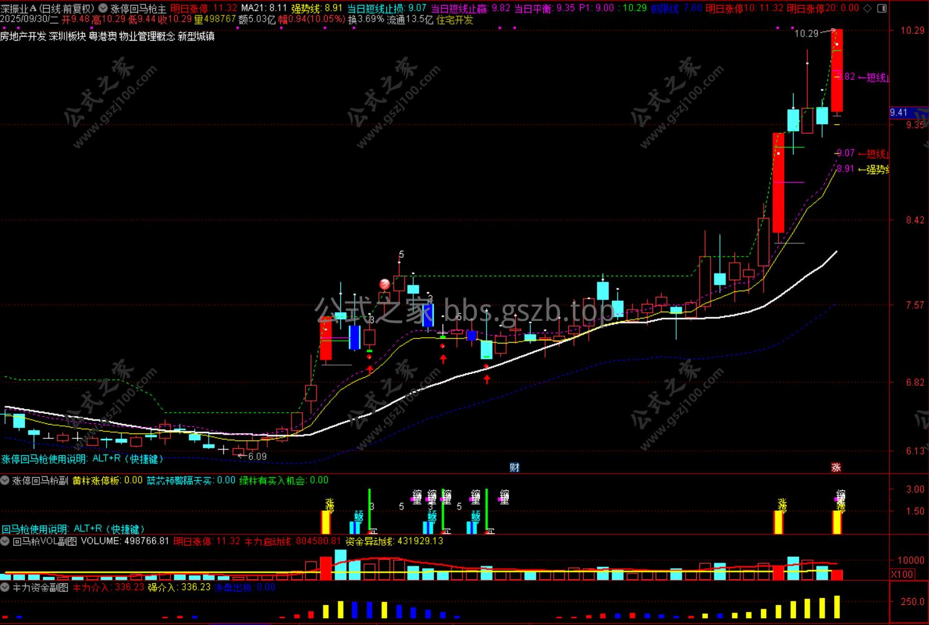The width and height of the screenshot is (929, 625).
Task: Click the 新型城镇 sector tag
Action: (196, 36)
